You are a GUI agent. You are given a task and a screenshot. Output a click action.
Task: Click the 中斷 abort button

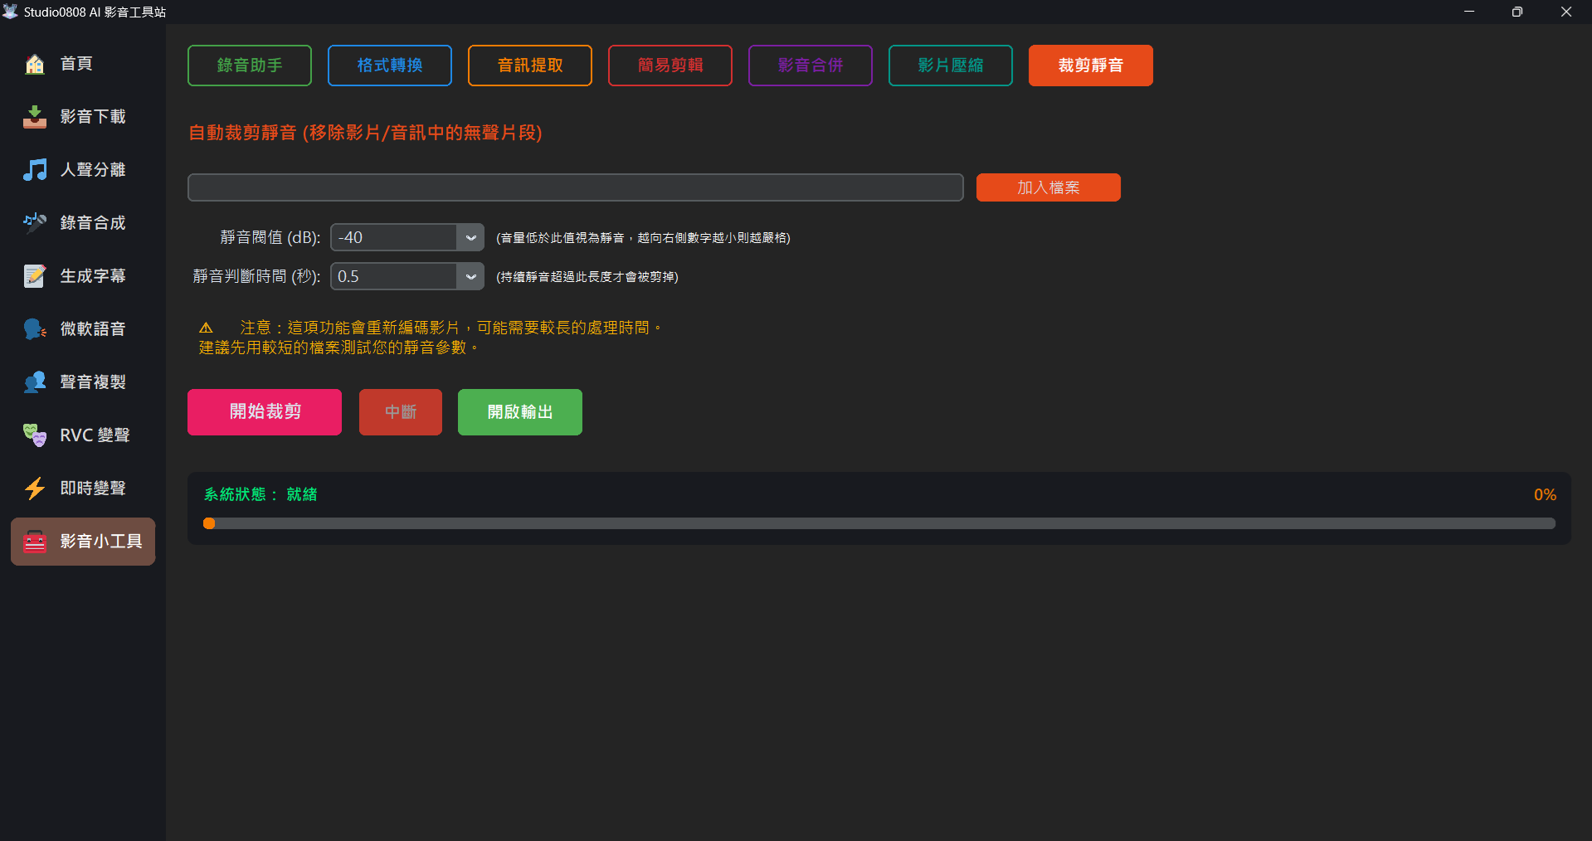point(401,412)
